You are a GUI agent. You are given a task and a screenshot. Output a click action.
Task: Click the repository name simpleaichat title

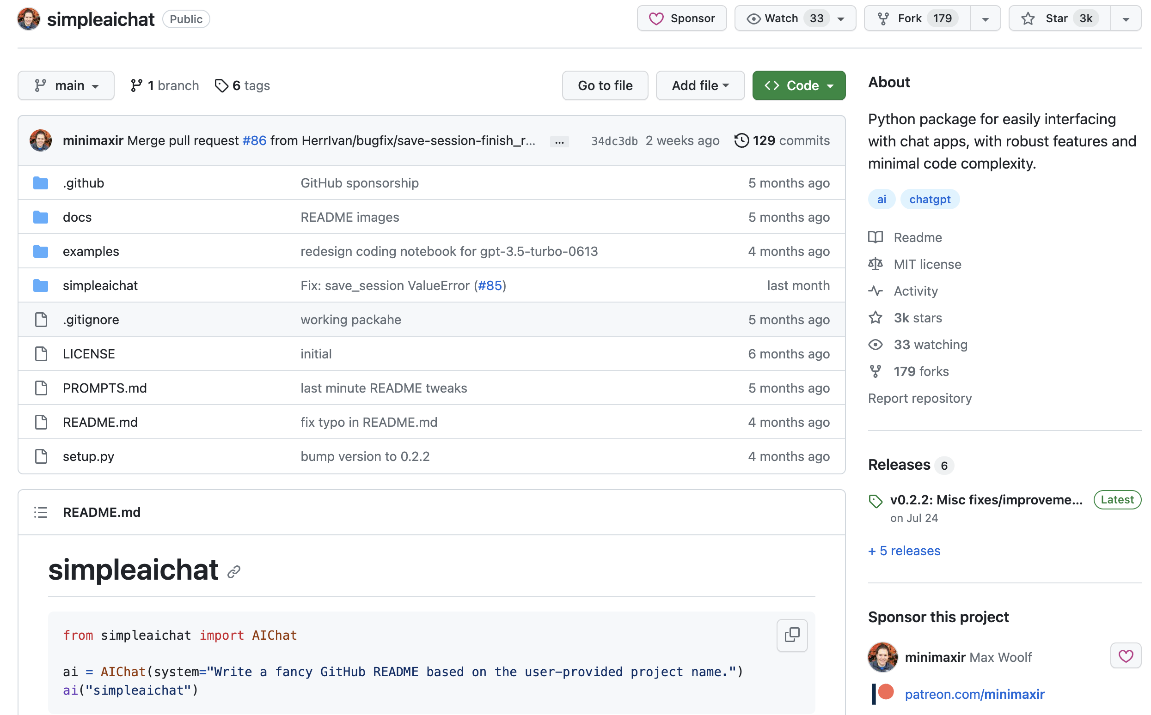pos(101,19)
